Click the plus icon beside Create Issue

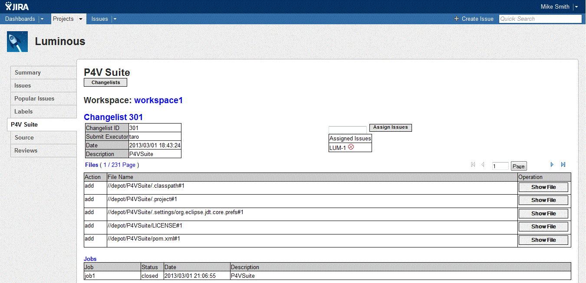click(456, 19)
